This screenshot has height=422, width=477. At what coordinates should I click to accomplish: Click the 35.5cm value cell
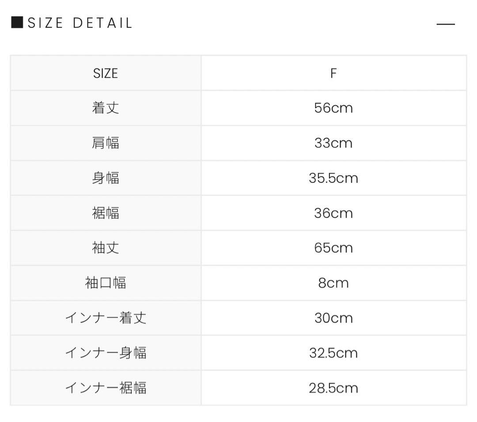[x=333, y=178]
